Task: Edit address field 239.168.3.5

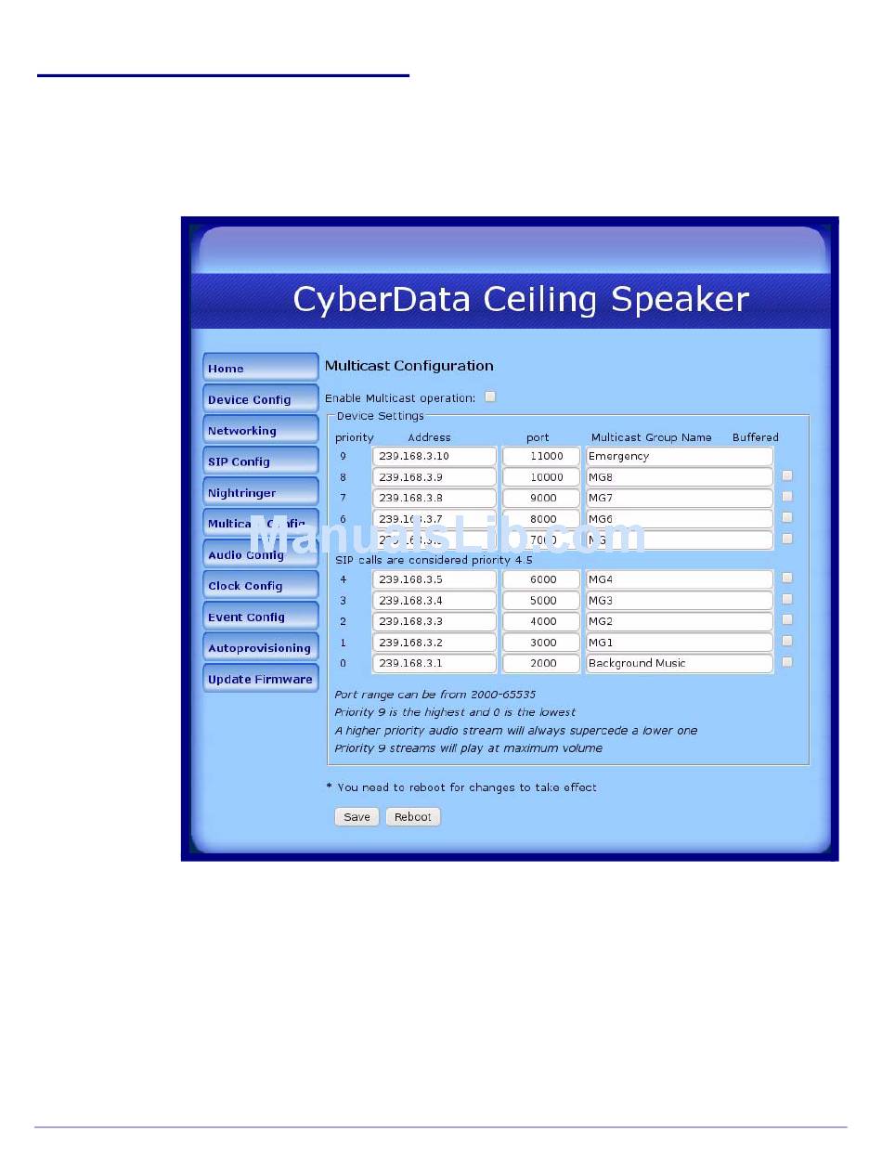Action: point(435,579)
